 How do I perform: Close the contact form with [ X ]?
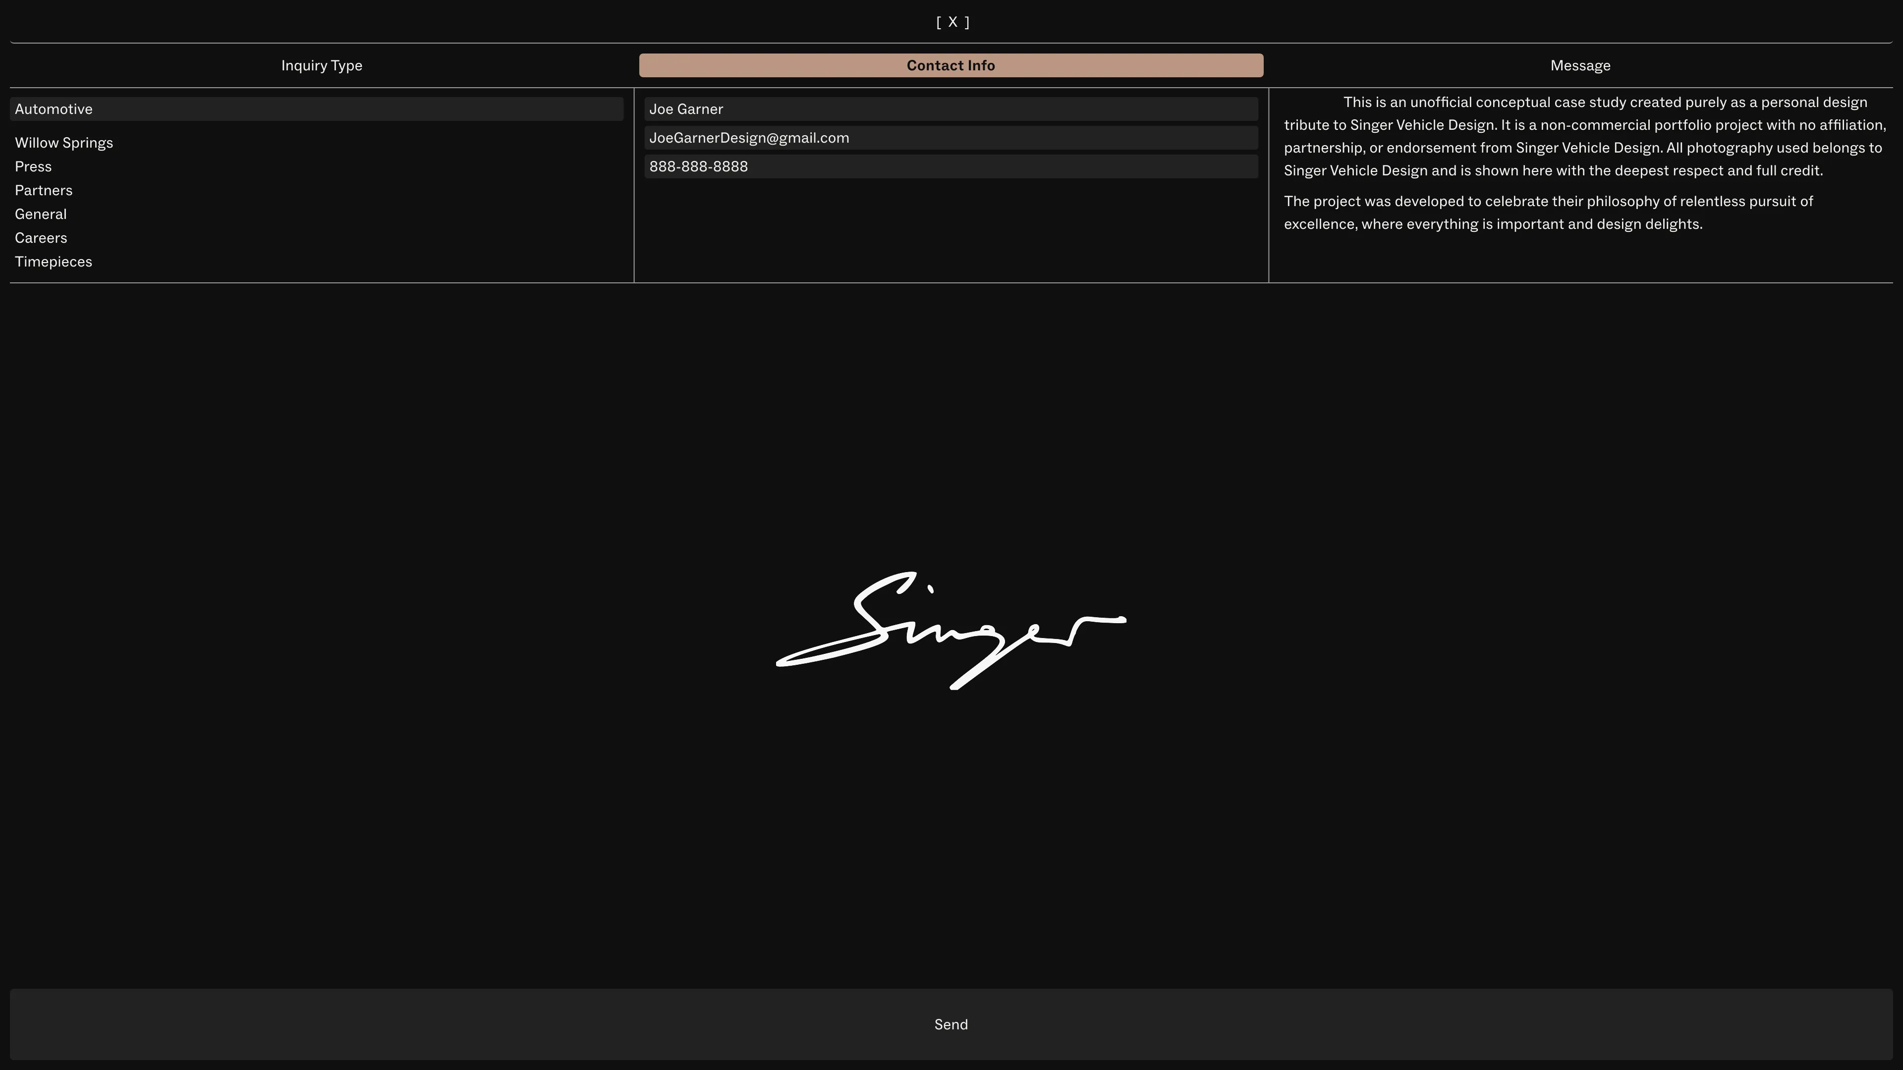coord(952,22)
